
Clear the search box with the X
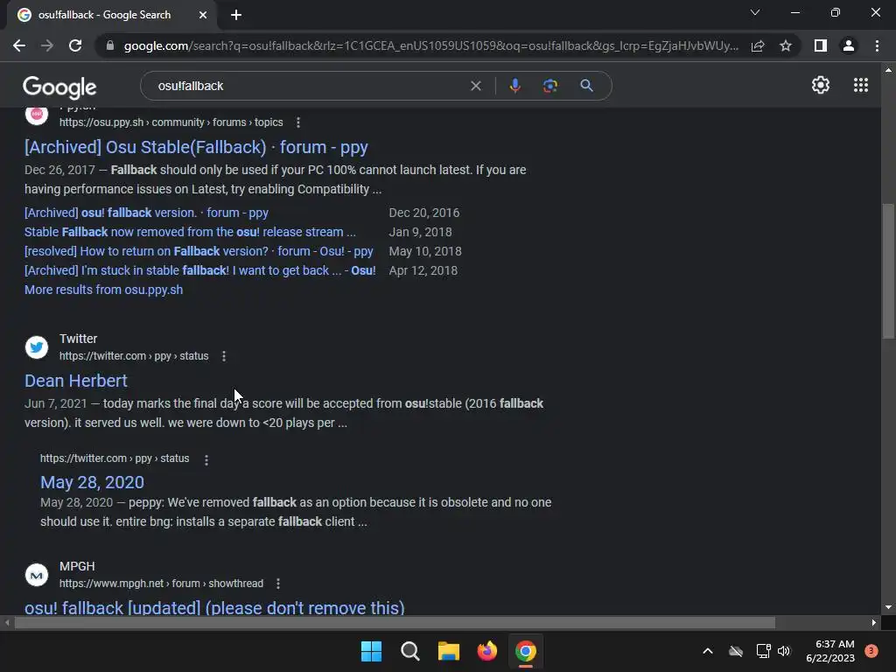[475, 86]
